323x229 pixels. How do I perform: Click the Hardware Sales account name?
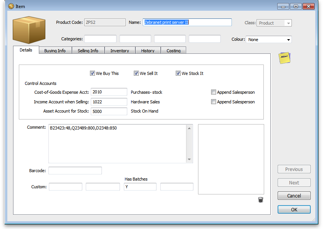[x=145, y=102]
